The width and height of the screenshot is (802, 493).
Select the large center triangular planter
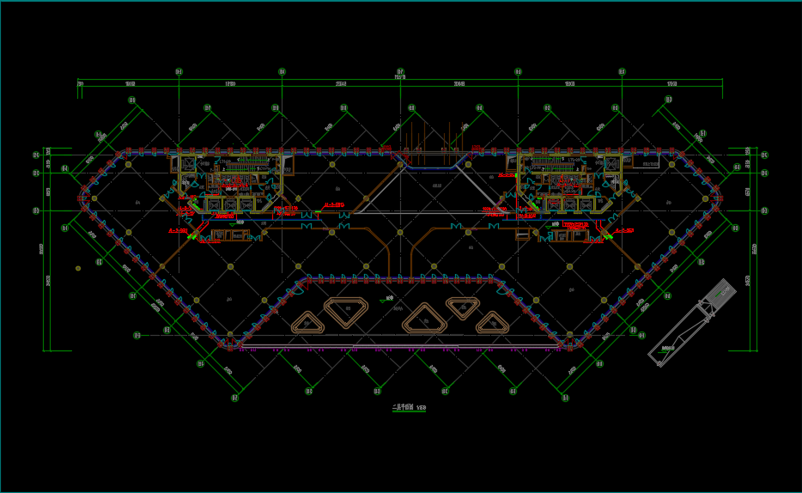tap(424, 320)
